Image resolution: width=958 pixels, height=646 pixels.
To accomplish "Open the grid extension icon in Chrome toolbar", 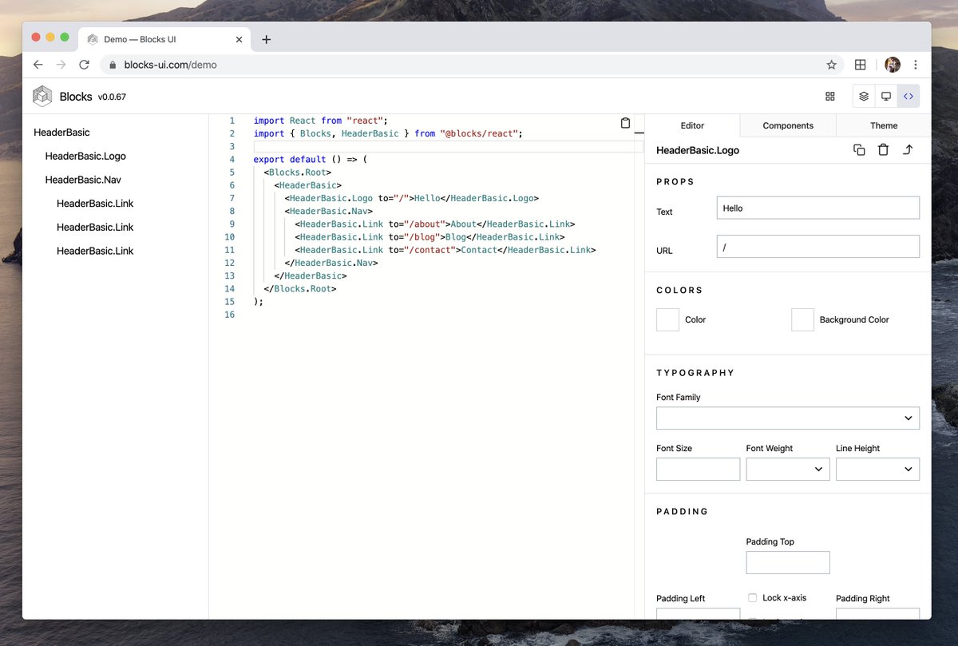I will click(x=861, y=65).
